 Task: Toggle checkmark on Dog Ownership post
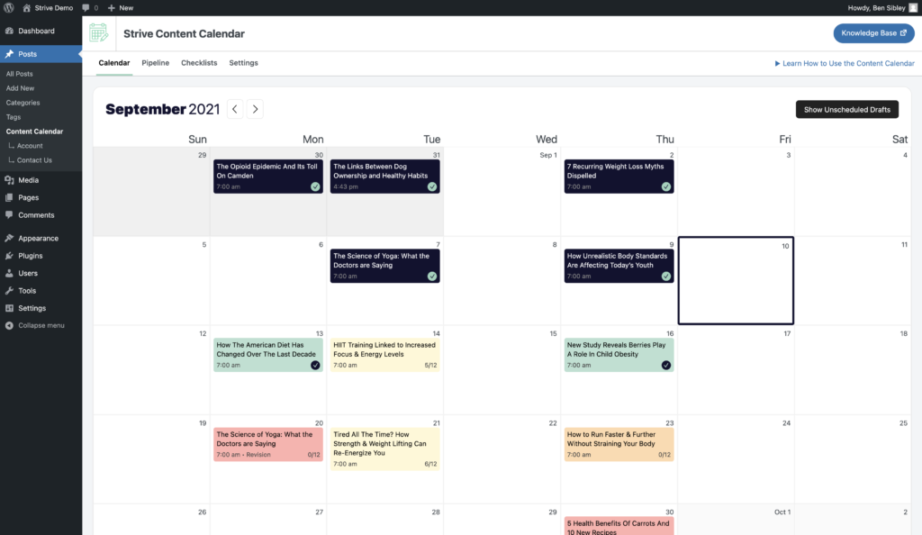pyautogui.click(x=432, y=186)
